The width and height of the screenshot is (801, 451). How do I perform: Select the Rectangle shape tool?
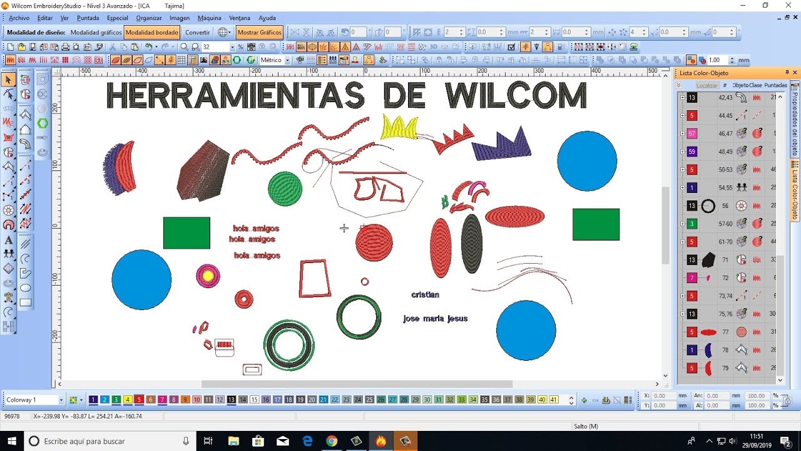click(26, 303)
